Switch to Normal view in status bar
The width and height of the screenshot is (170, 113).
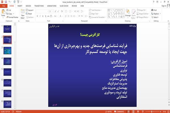click(x=129, y=112)
